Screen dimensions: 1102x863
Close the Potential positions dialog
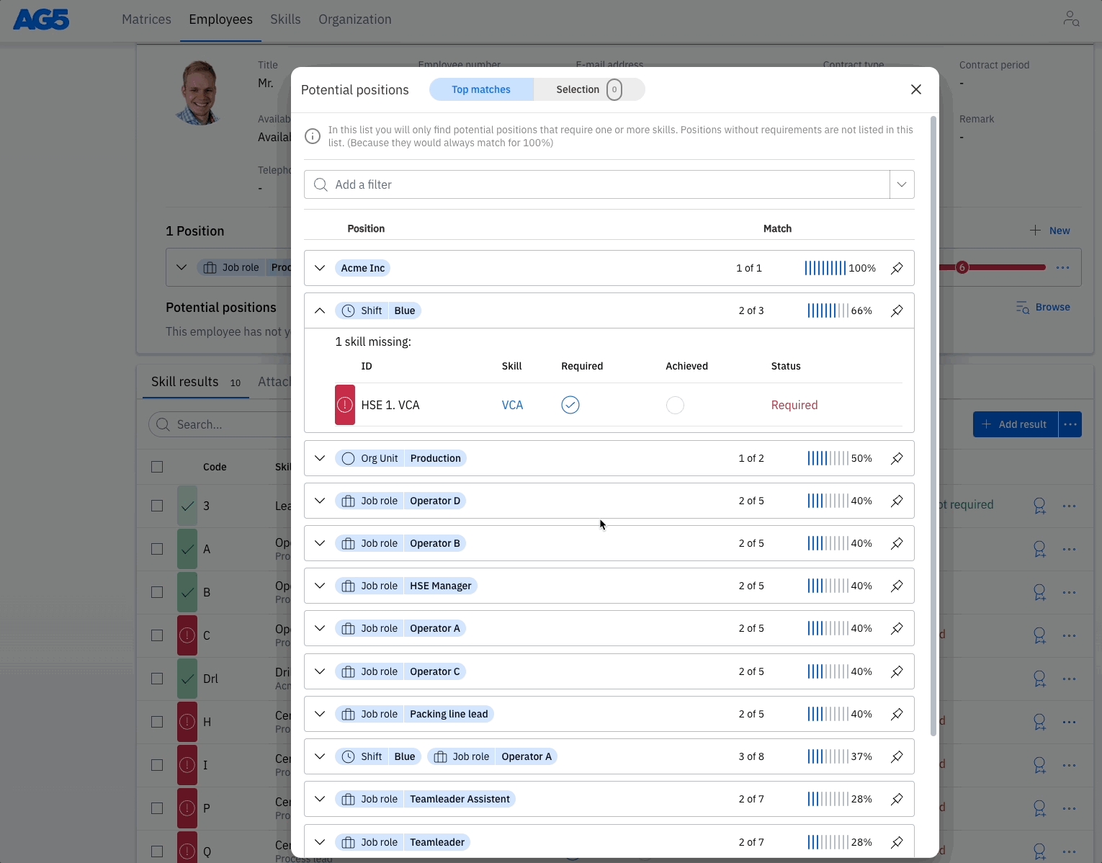pos(916,89)
